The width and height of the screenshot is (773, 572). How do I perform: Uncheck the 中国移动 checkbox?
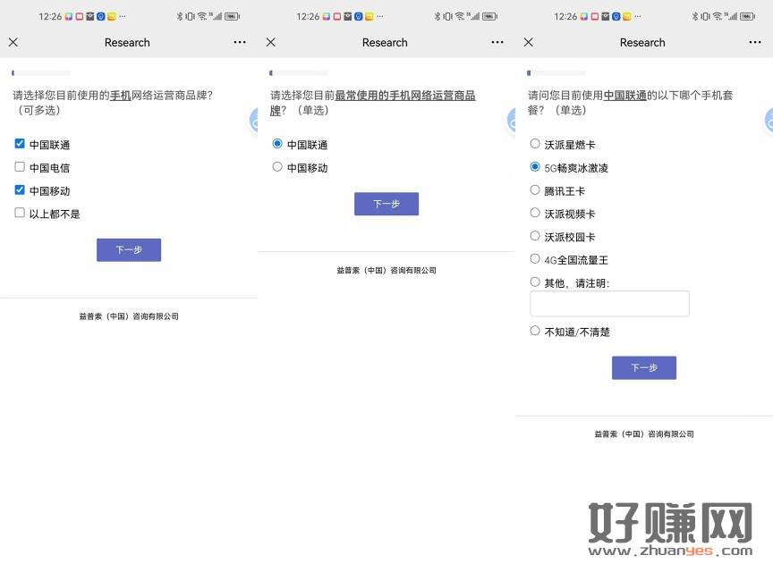(x=20, y=190)
